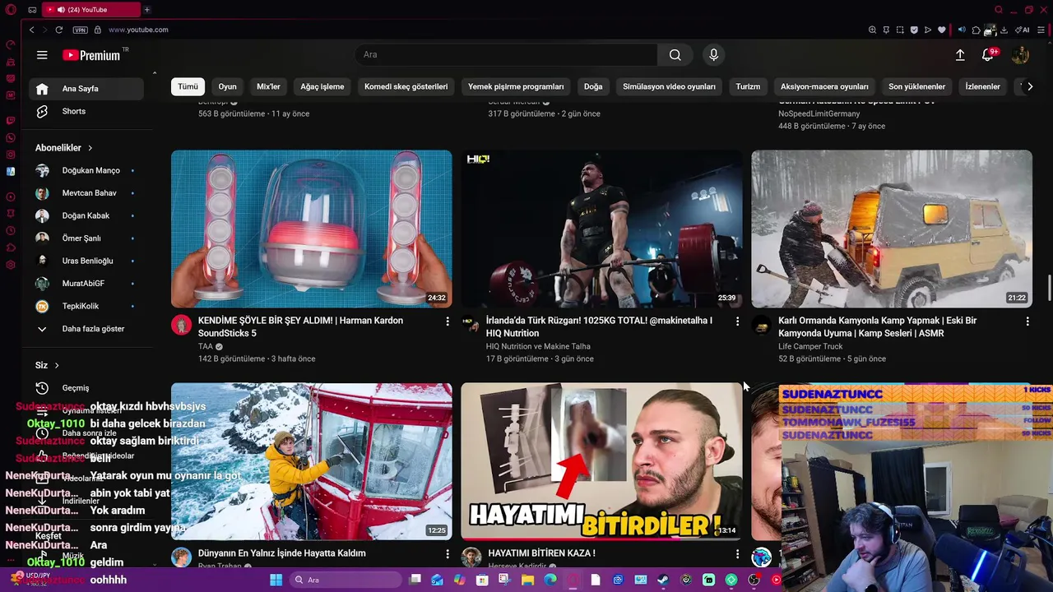Viewport: 1053px width, 592px height.
Task: Play Harman Kardon SoundSticks thumbnail
Action: [x=311, y=229]
